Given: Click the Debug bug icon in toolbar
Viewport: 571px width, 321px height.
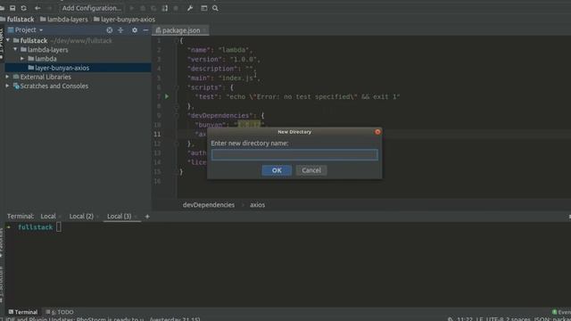Looking at the screenshot, I should pos(143,8).
